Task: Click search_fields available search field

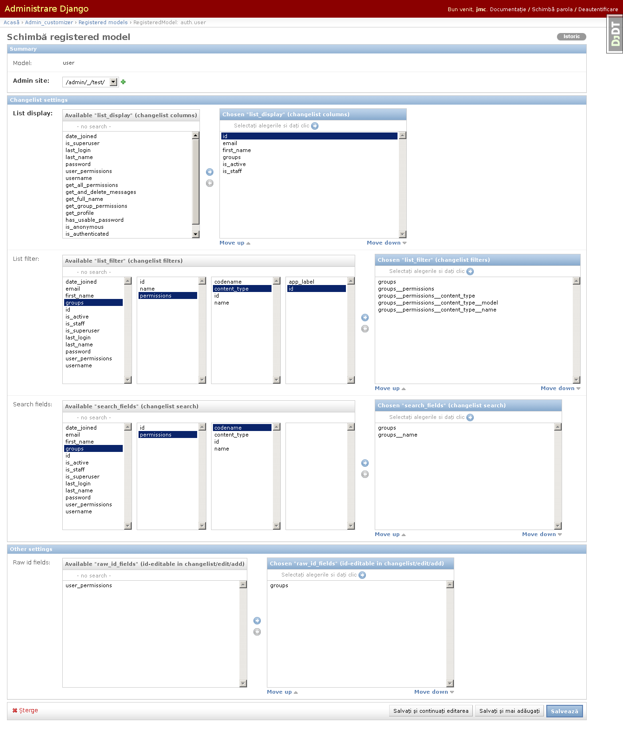Action: 209,418
